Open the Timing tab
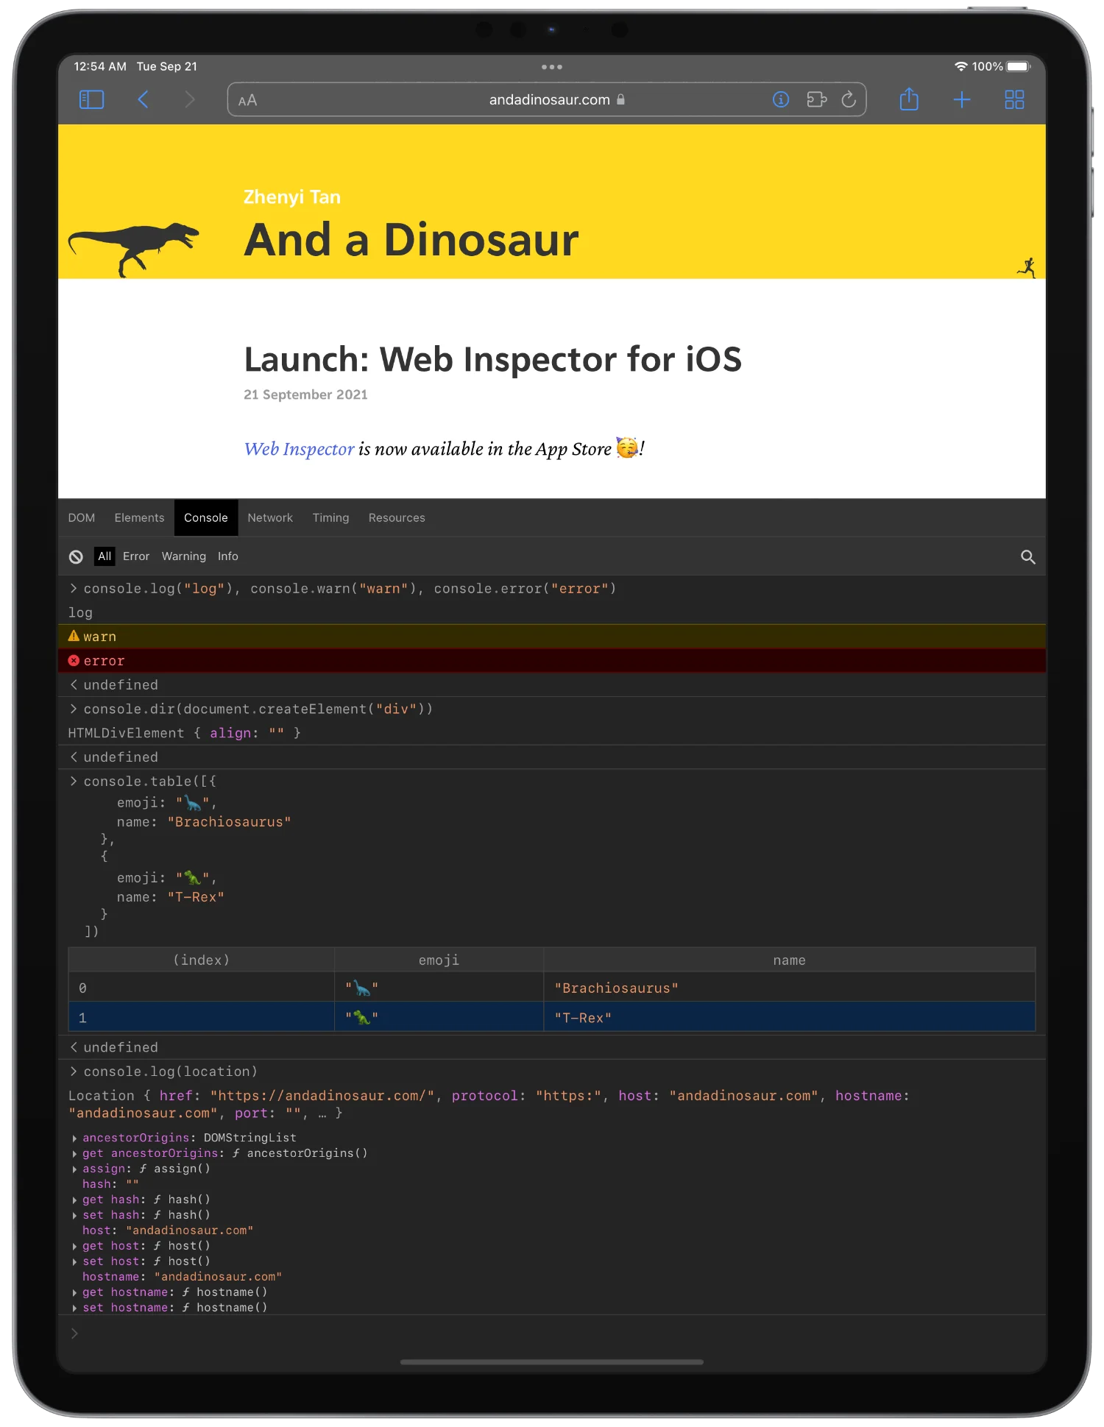The image size is (1104, 1427). click(330, 518)
